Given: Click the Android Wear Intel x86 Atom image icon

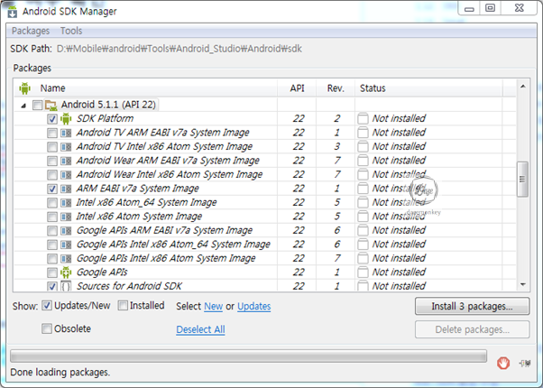Looking at the screenshot, I should click(66, 175).
